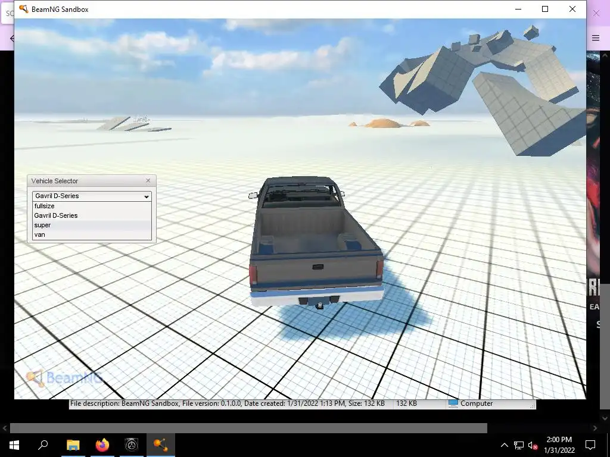Show hidden system tray icons
This screenshot has width=610, height=457.
(x=504, y=445)
